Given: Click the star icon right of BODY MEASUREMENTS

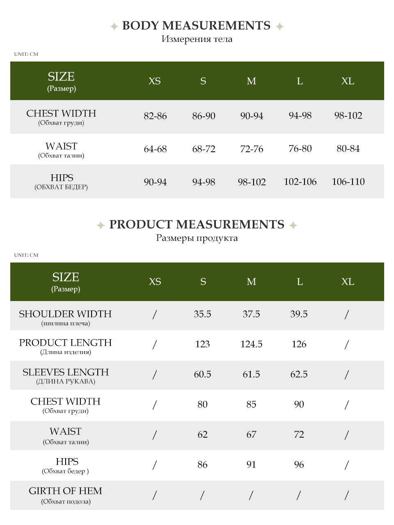Looking at the screenshot, I should 279,27.
